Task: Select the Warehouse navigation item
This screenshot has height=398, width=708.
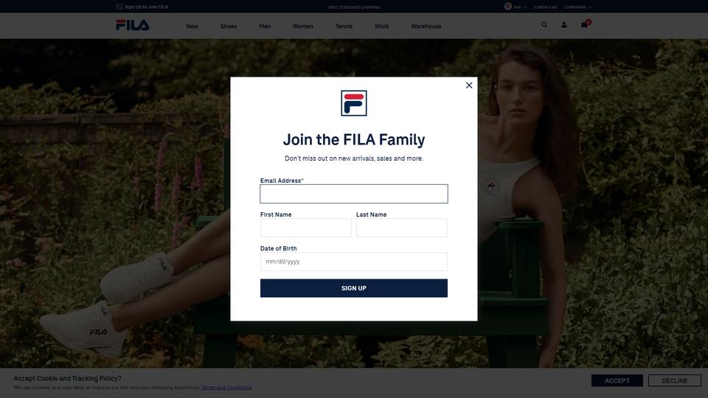Action: (x=426, y=27)
